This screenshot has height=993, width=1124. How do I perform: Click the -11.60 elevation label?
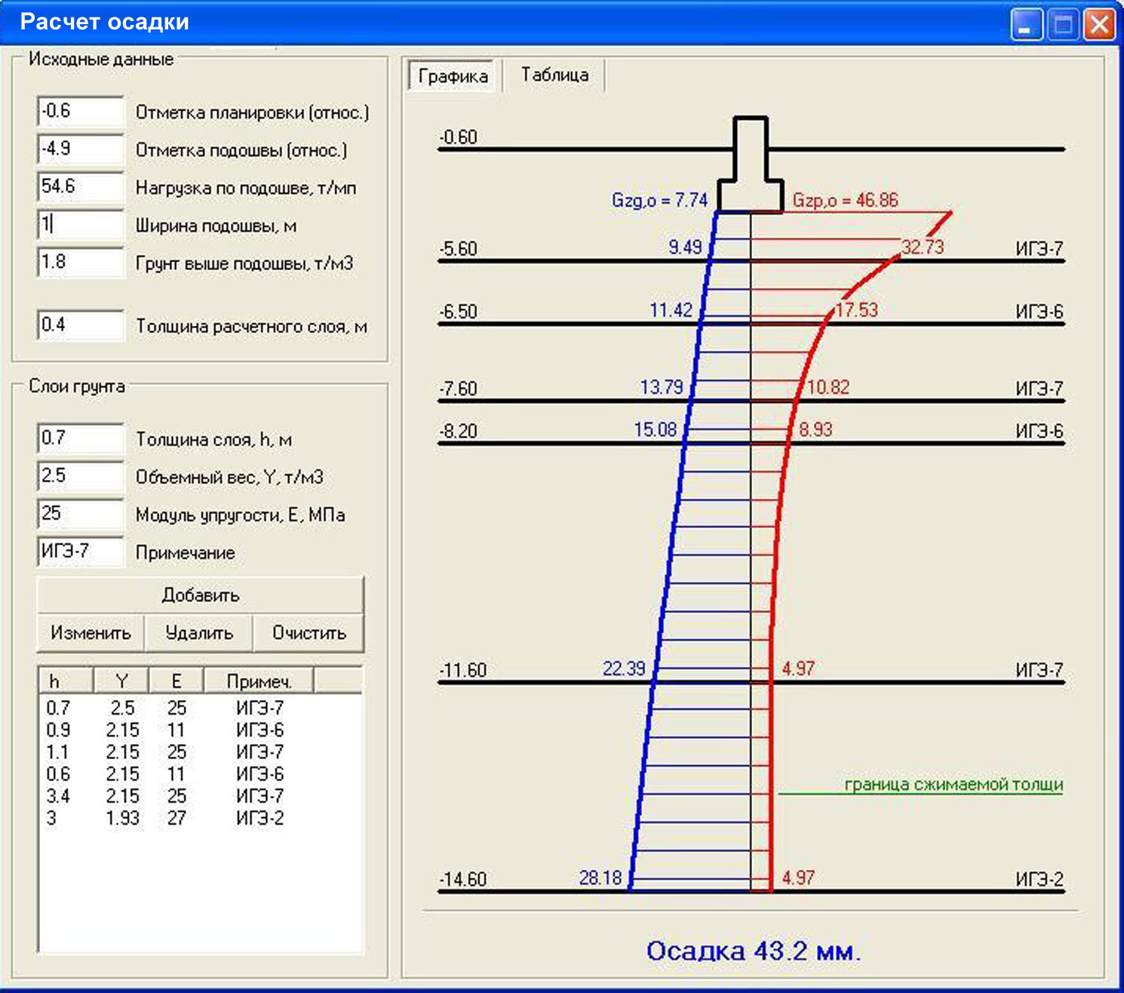tap(463, 670)
